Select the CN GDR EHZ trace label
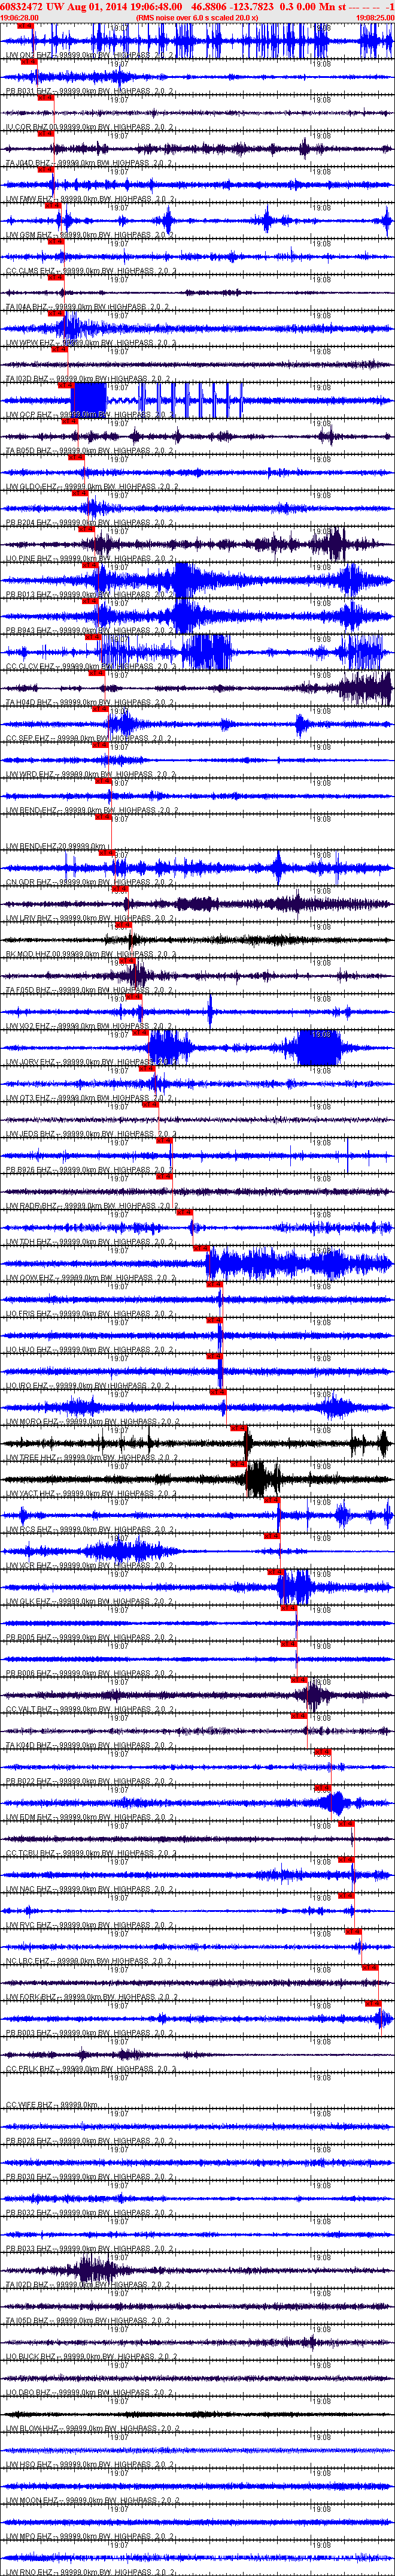395x2576 pixels. [x=91, y=883]
